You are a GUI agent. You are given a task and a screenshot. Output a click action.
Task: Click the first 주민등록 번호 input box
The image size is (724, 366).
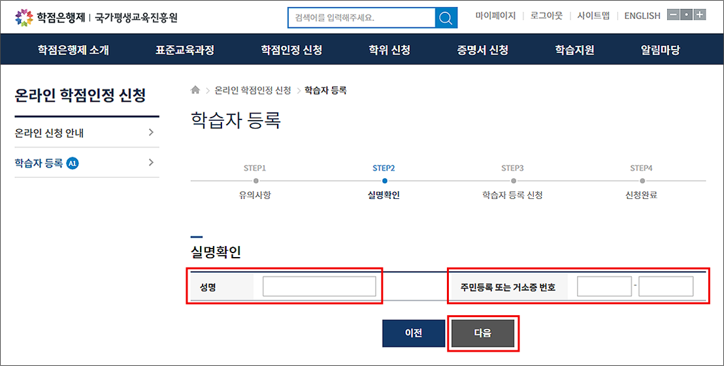(x=604, y=286)
